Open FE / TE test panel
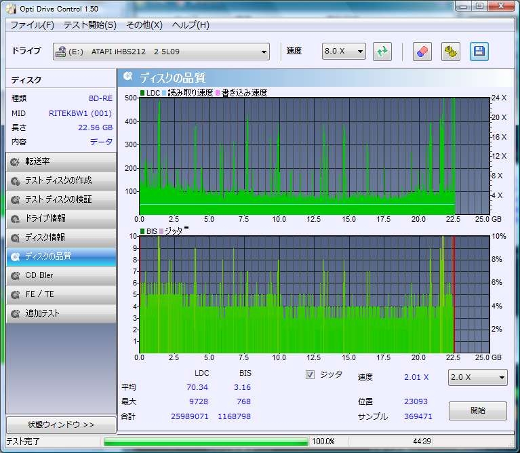Image resolution: width=520 pixels, height=453 pixels. click(x=60, y=294)
